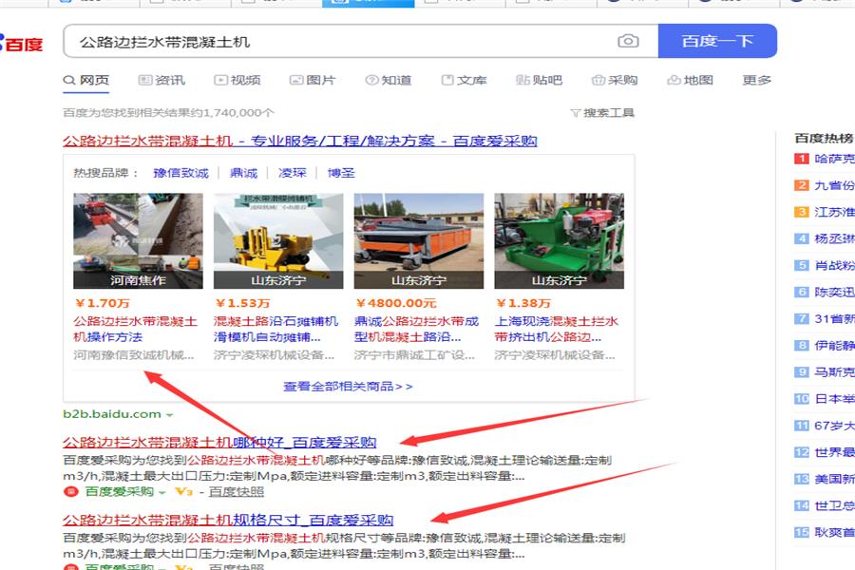Click the ¥1.70万 price text
The height and width of the screenshot is (570, 855).
102,303
